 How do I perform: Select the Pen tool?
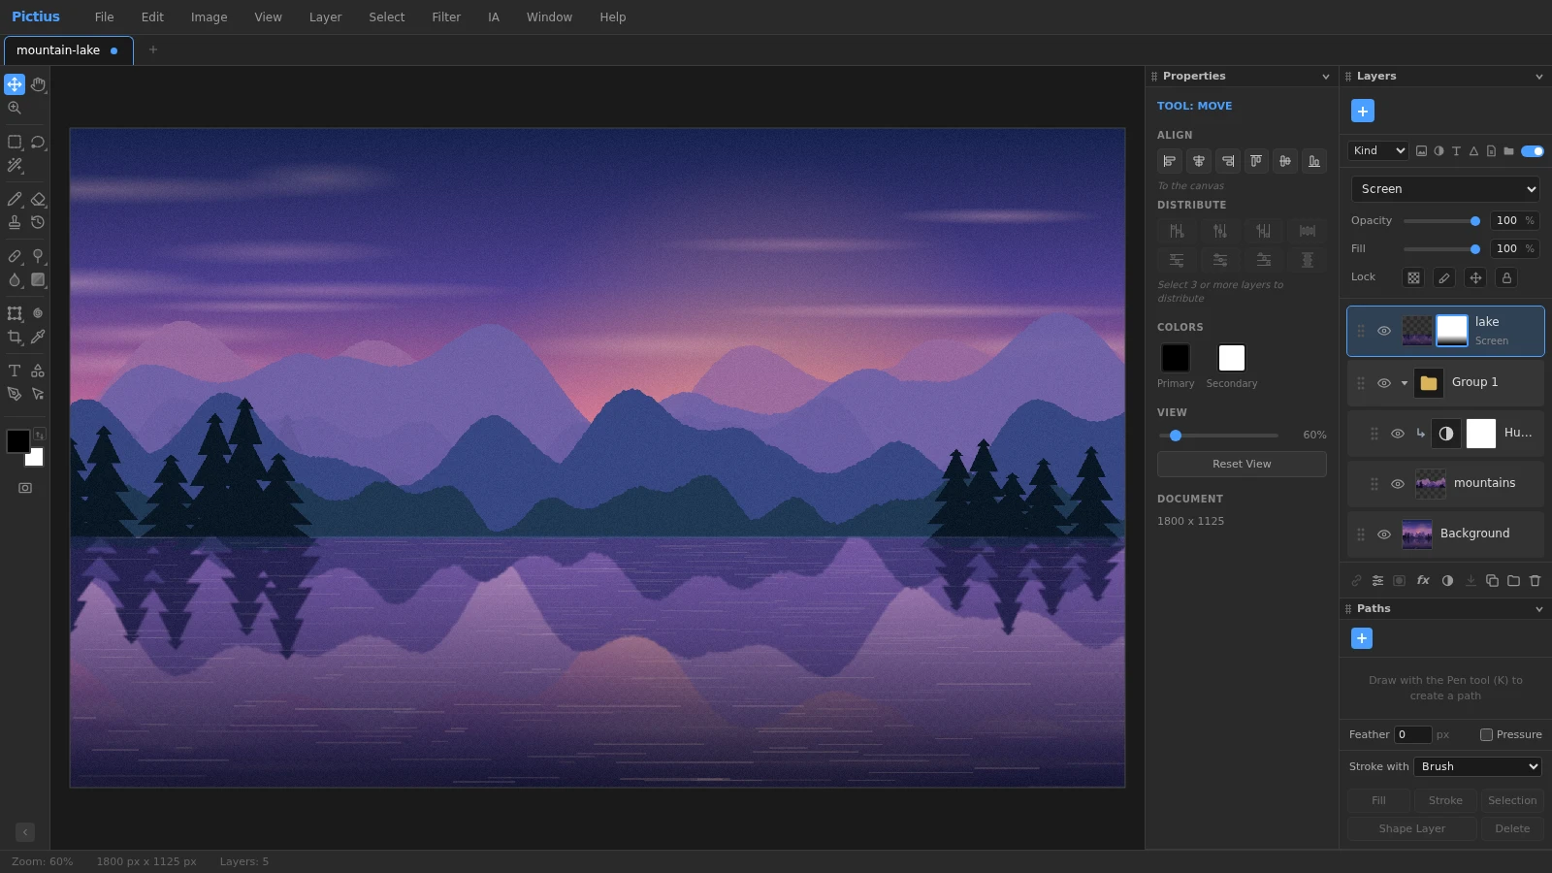click(15, 394)
